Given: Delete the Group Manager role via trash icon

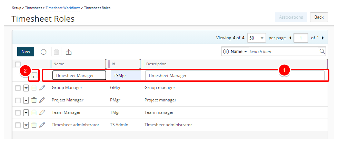Looking at the screenshot, I should tap(34, 88).
